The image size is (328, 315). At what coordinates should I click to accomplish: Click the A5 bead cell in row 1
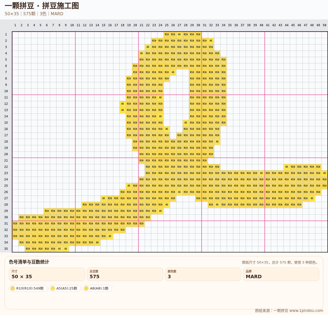[179, 34]
